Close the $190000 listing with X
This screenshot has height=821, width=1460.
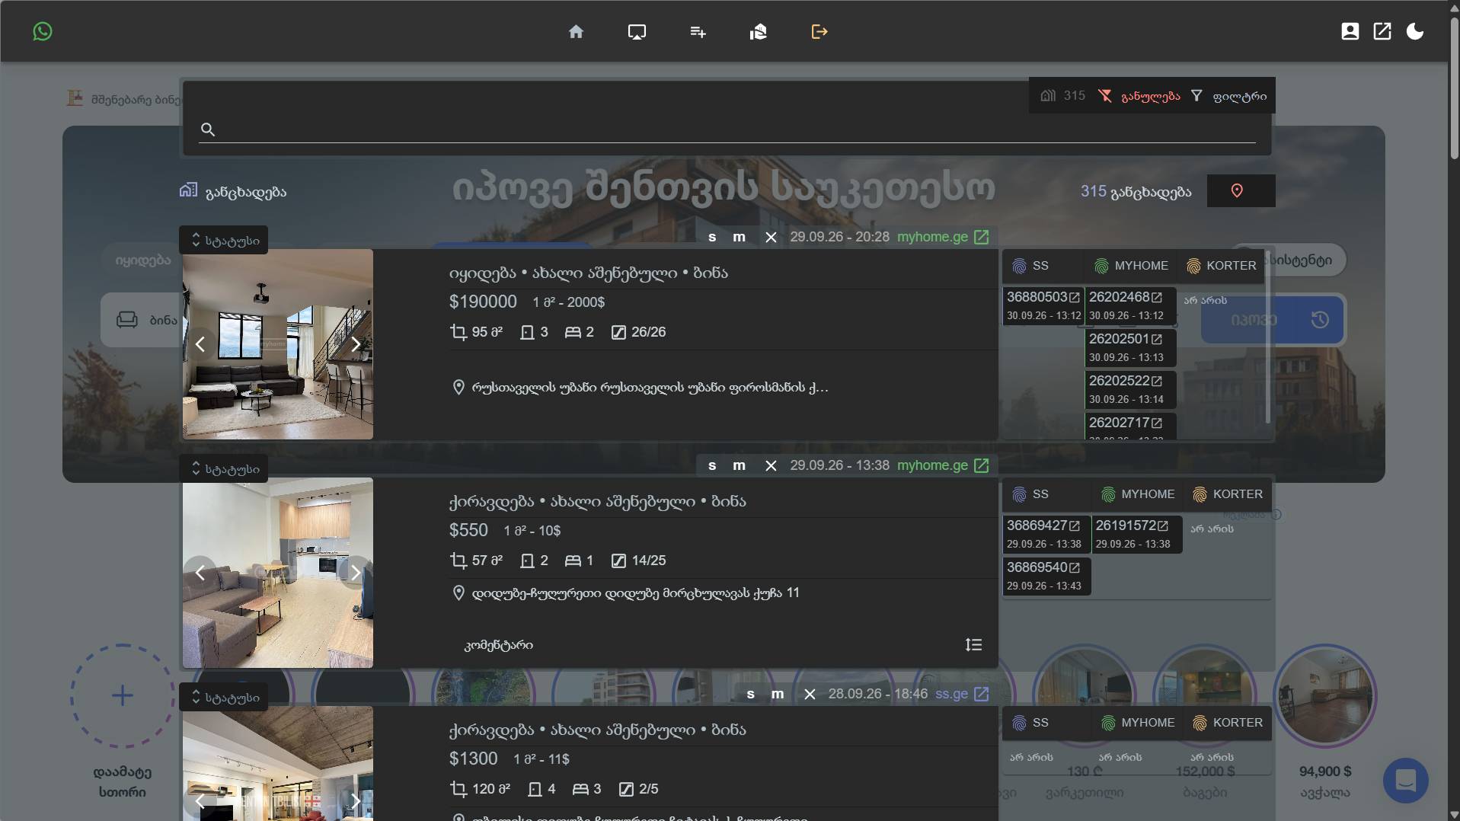pyautogui.click(x=771, y=237)
